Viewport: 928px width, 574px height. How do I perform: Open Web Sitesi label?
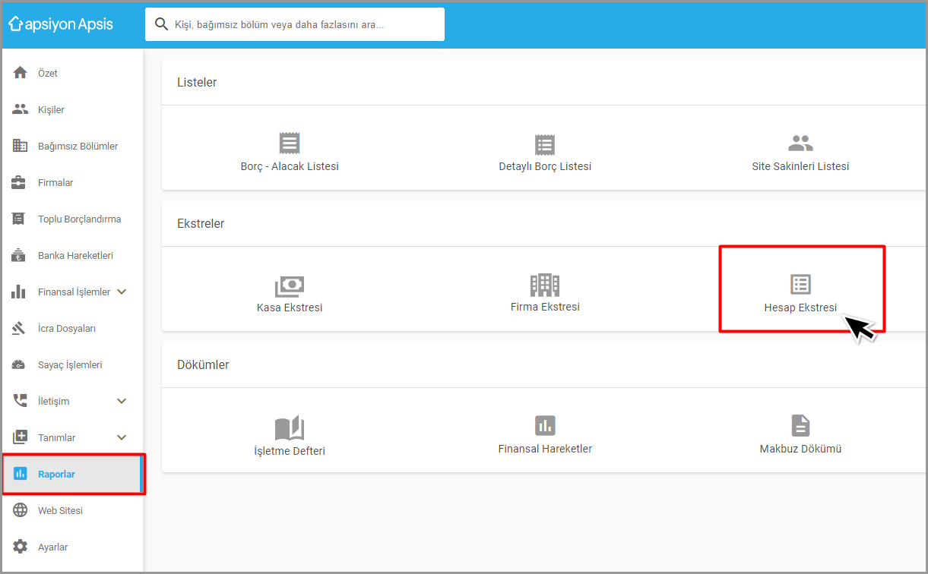60,511
